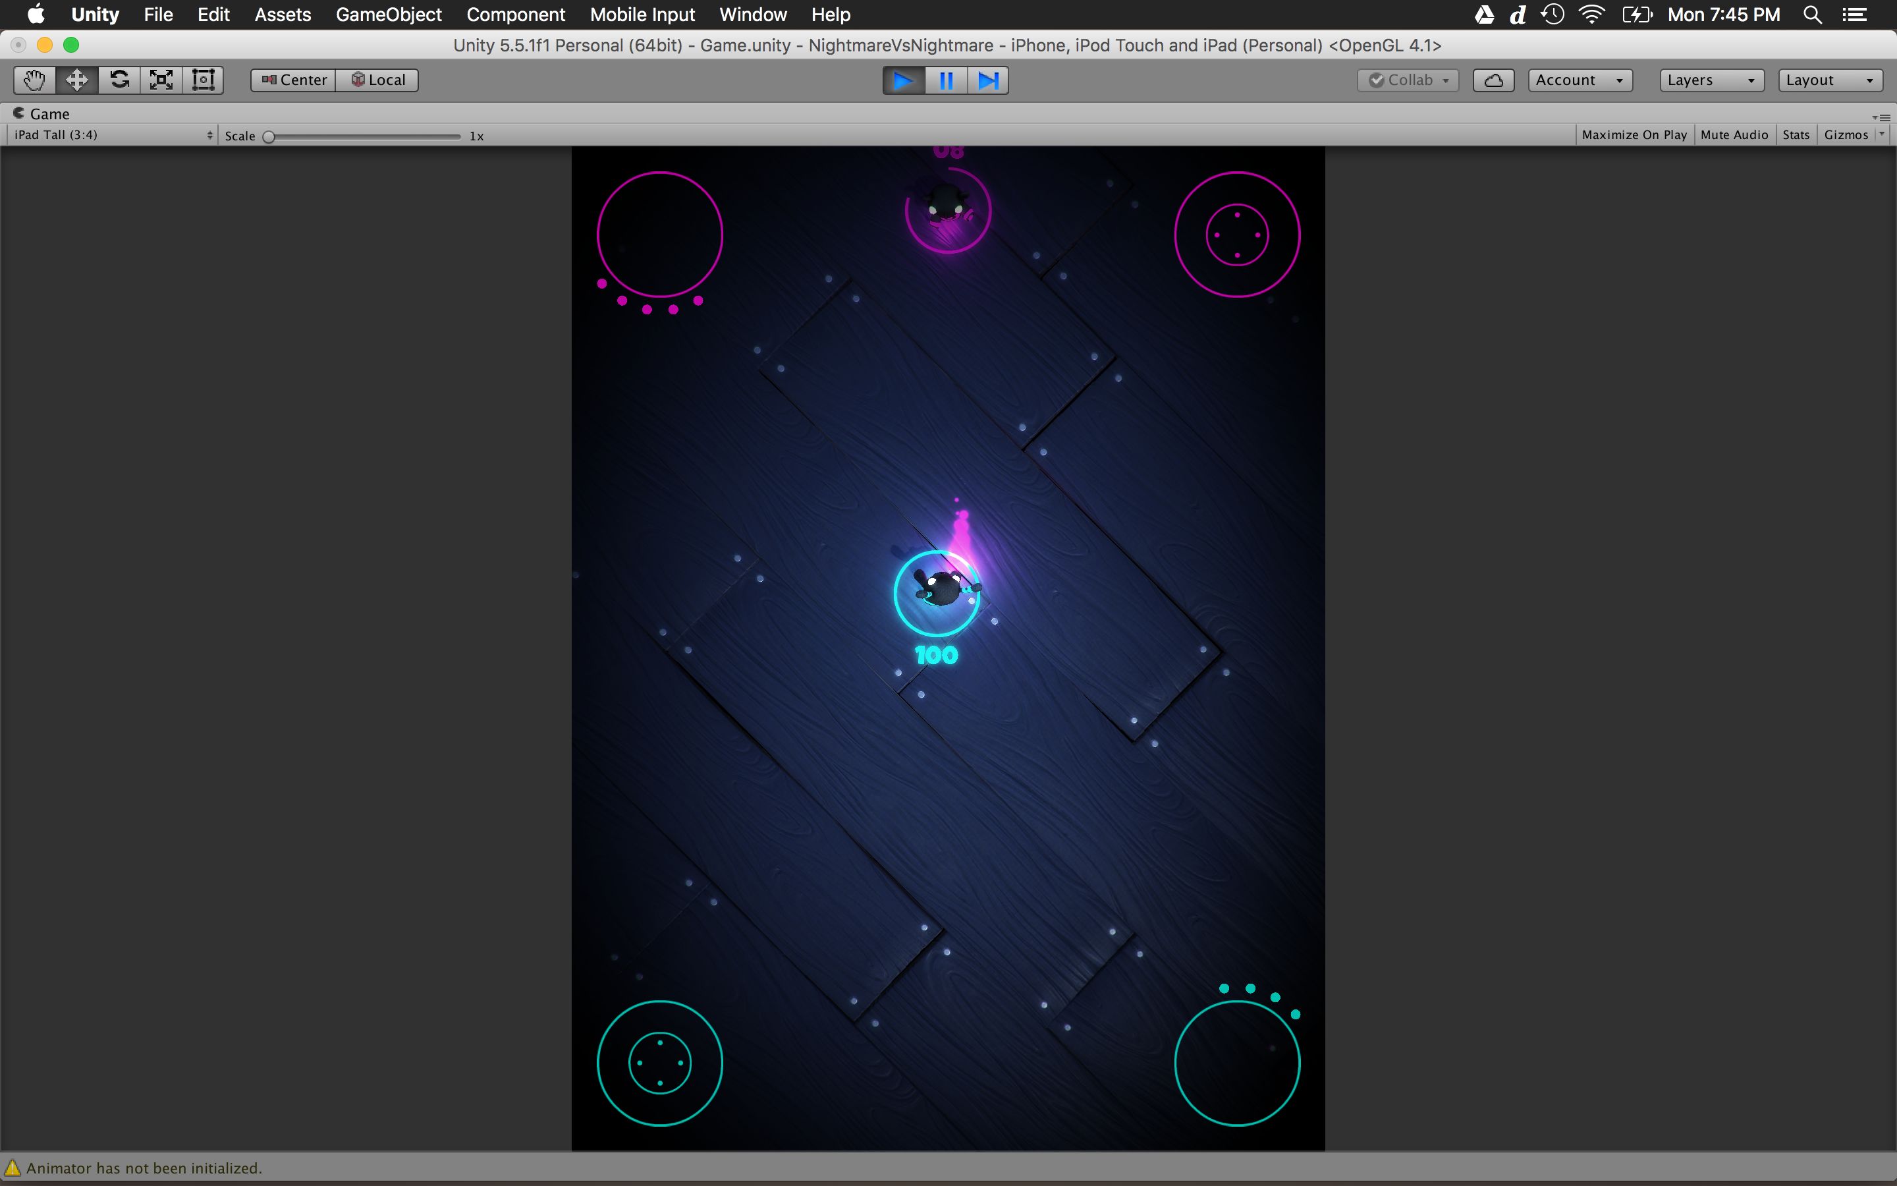The width and height of the screenshot is (1897, 1186).
Task: Expand the iPad Tall aspect dropdown
Action: (113, 135)
